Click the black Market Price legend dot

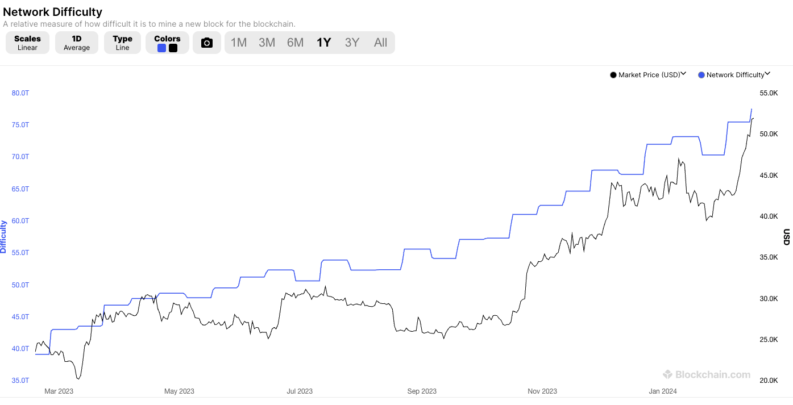[x=613, y=75]
